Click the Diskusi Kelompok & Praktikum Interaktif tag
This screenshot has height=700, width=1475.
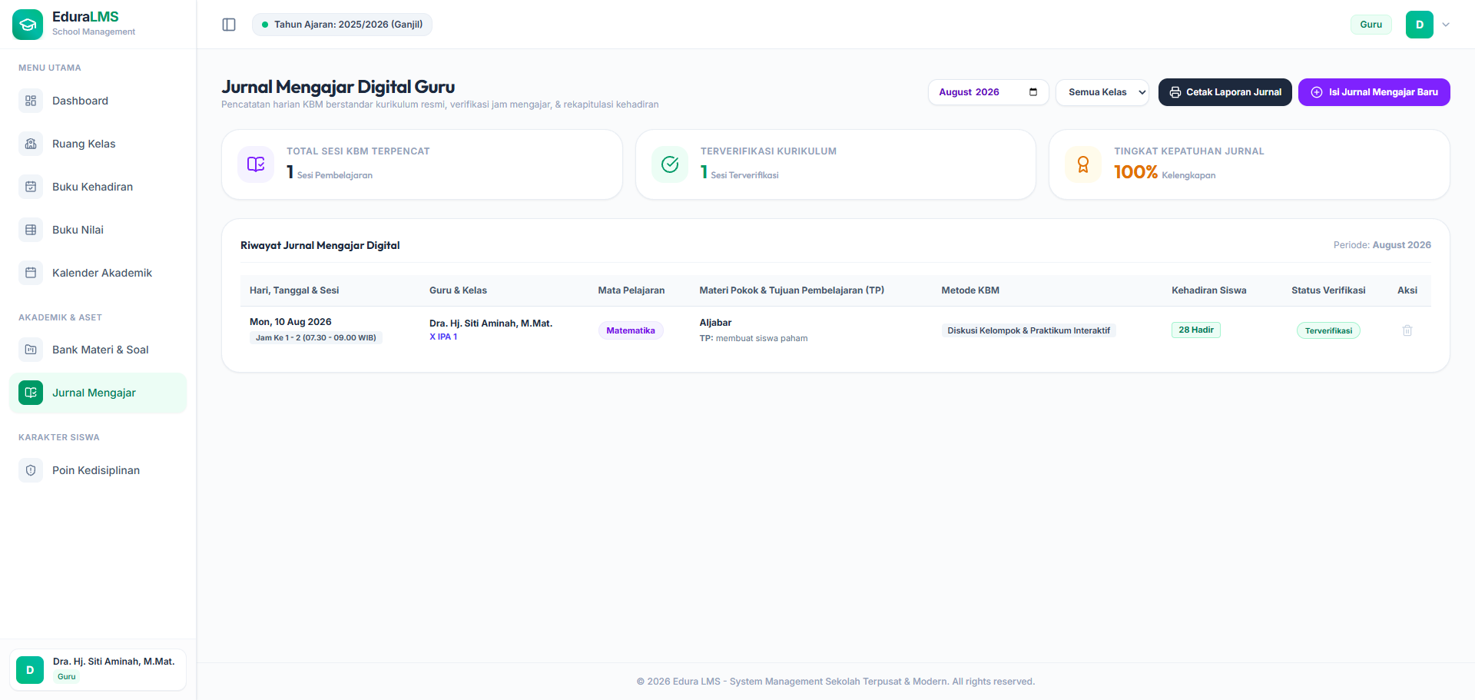[1029, 330]
